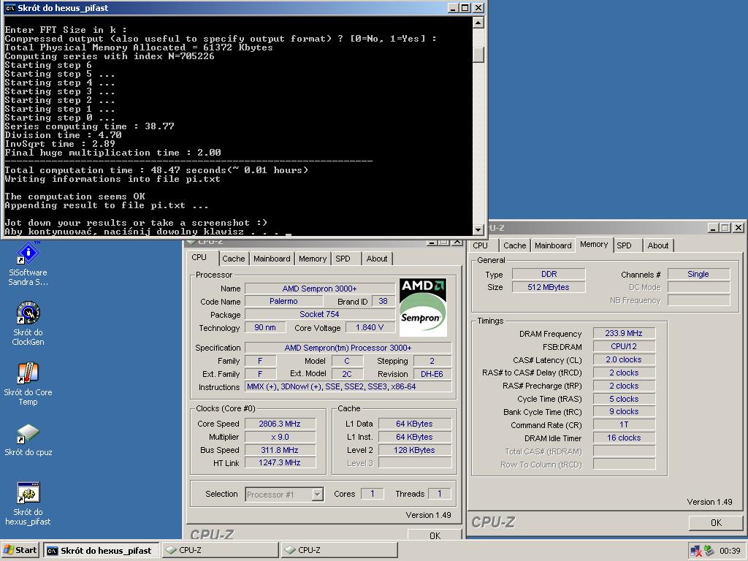Click the Brand ID value 38
This screenshot has width=748, height=561.
click(x=383, y=301)
